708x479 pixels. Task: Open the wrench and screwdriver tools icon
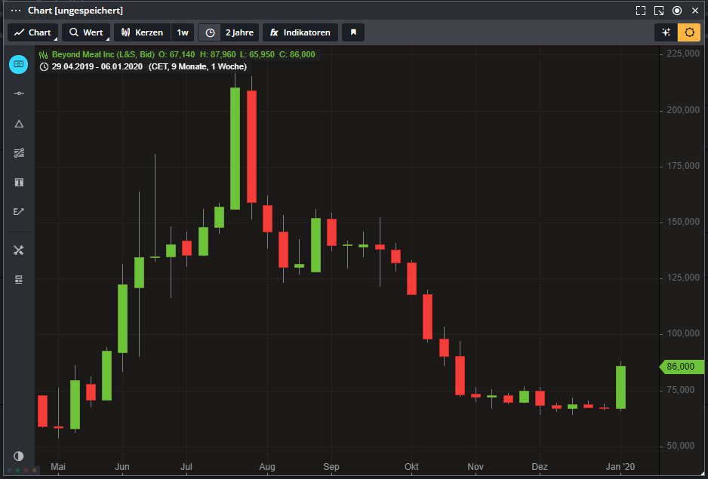(x=19, y=250)
